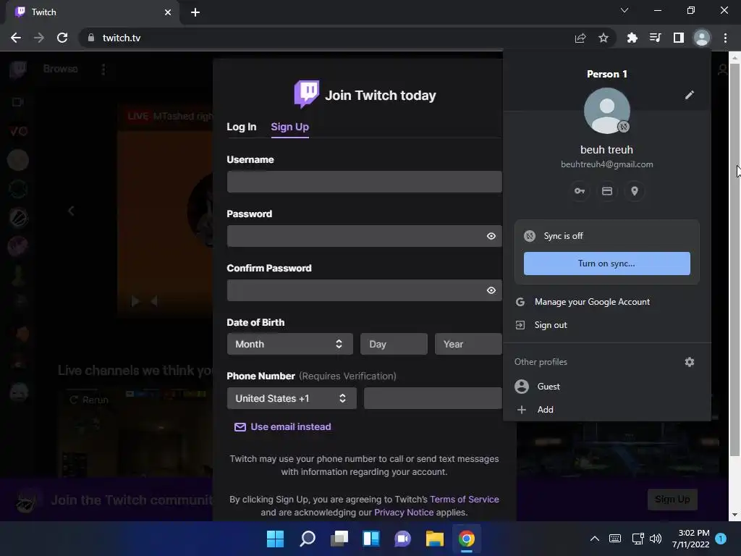741x556 pixels.
Task: Open Privacy Notice link
Action: pos(404,513)
